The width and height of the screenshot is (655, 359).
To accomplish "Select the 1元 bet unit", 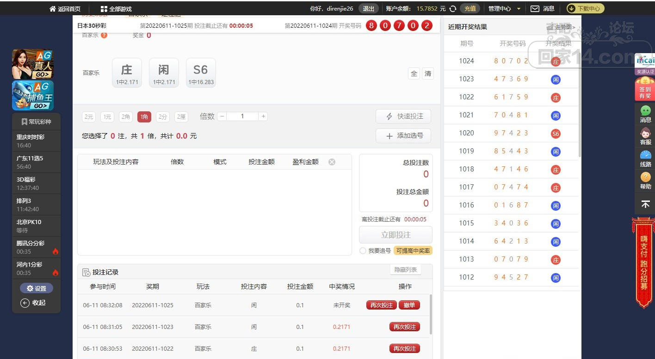I will click(107, 117).
